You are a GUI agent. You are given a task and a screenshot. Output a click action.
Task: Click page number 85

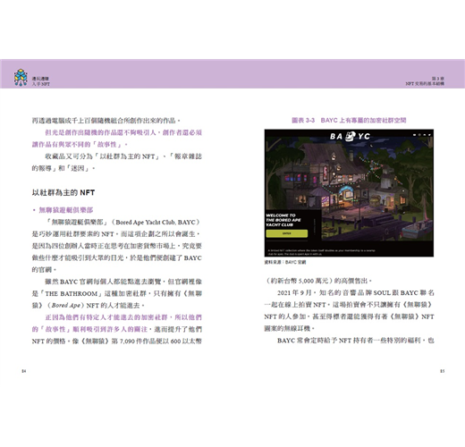tap(443, 371)
